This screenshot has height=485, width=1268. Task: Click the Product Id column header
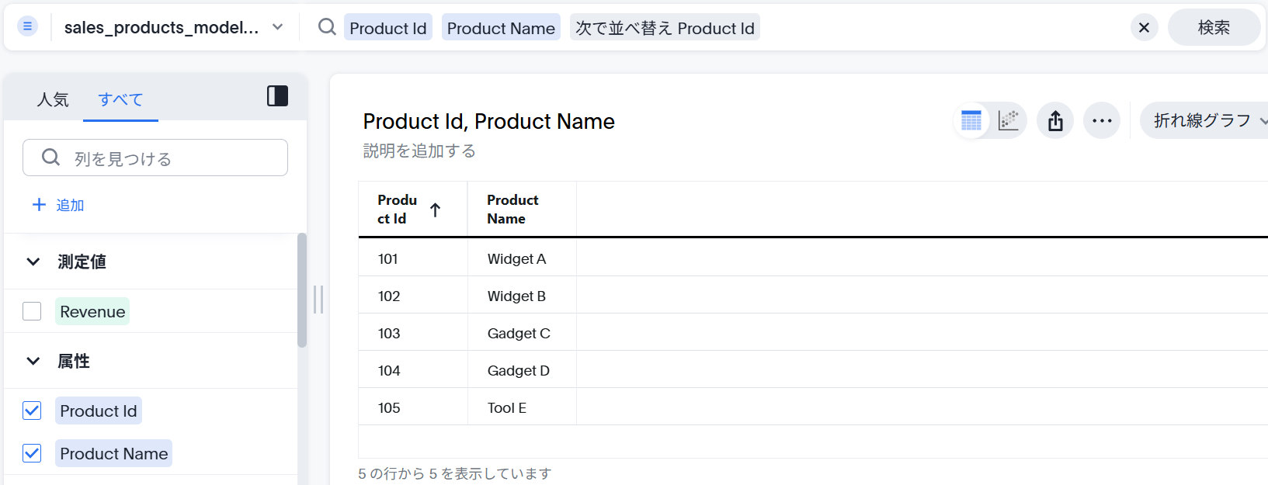point(412,210)
